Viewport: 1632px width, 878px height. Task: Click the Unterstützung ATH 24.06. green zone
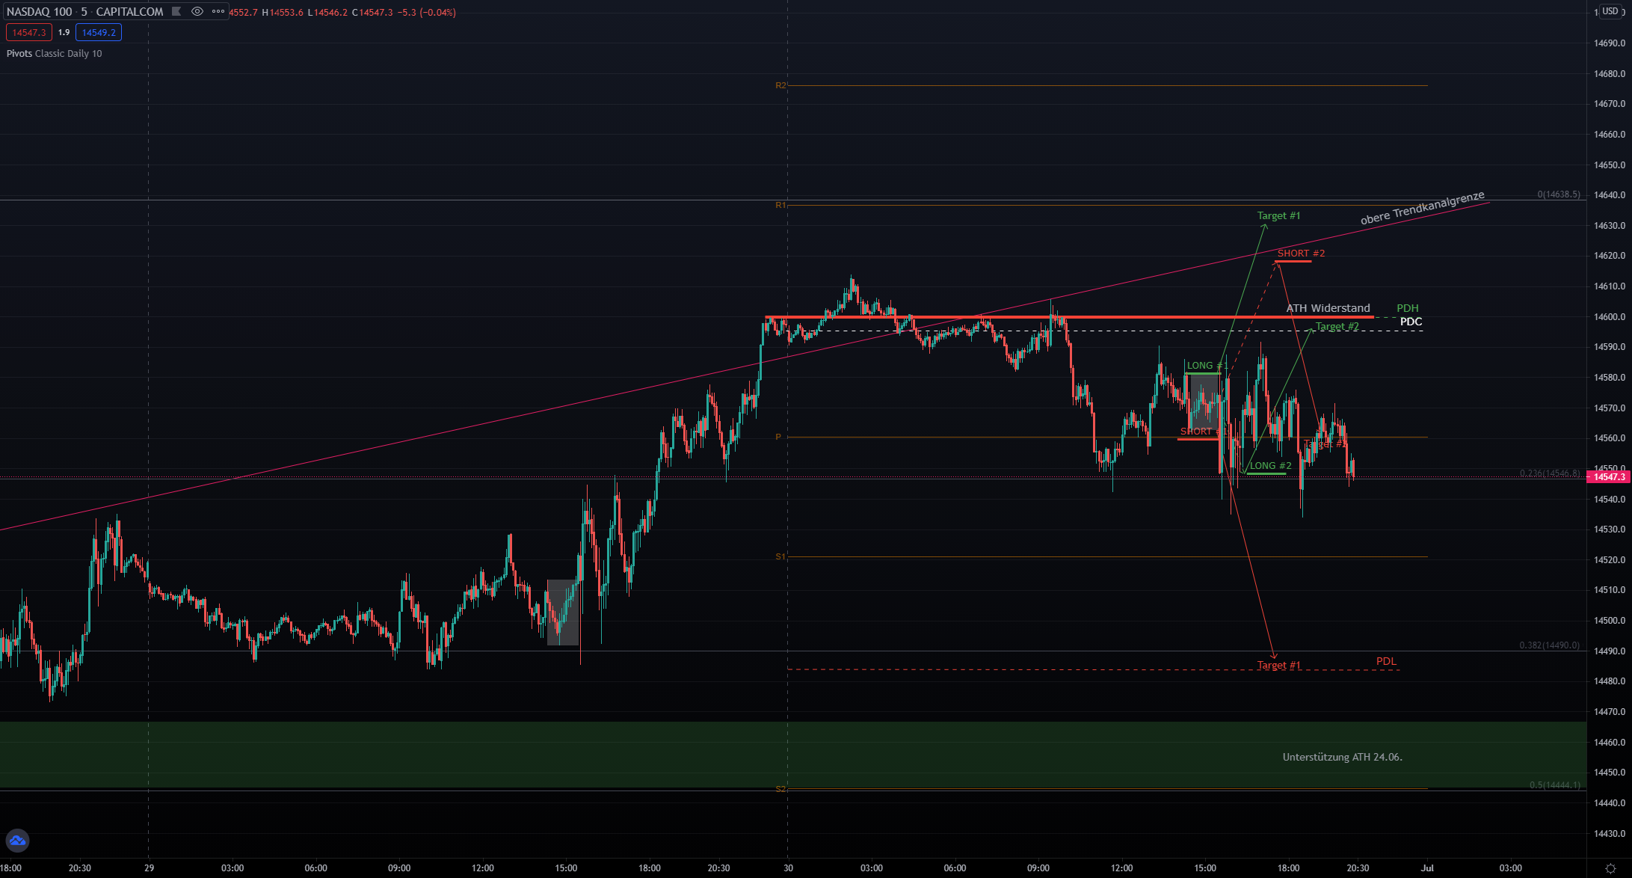[x=1342, y=757]
